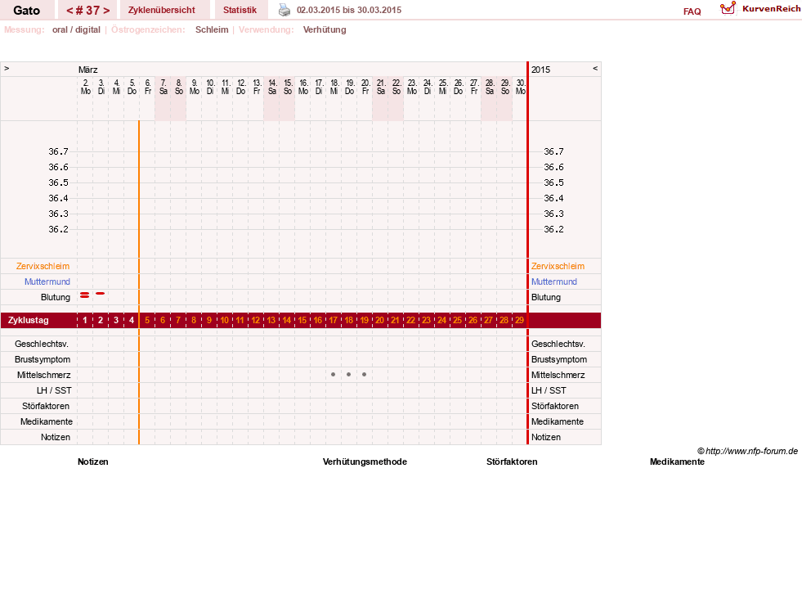Select cycle day 29 cell
This screenshot has width=802, height=608.
tap(519, 321)
